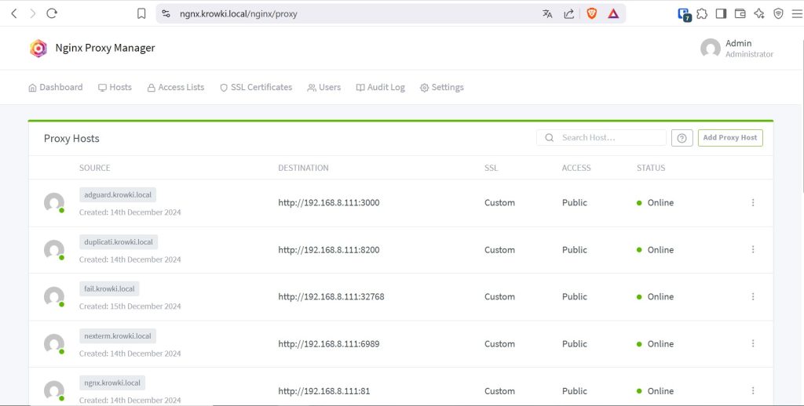
Task: Reload the page with refresh icon
Action: [x=52, y=14]
